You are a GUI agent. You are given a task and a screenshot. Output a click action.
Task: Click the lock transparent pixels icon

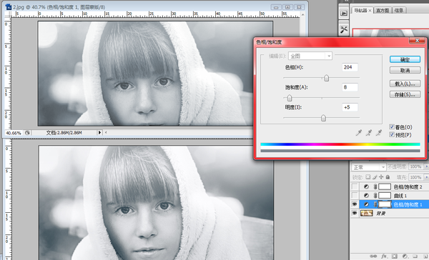pyautogui.click(x=368, y=177)
